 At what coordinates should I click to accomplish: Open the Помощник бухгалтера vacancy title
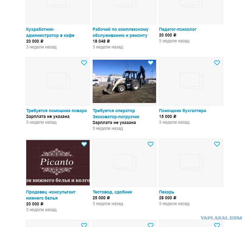point(182,111)
